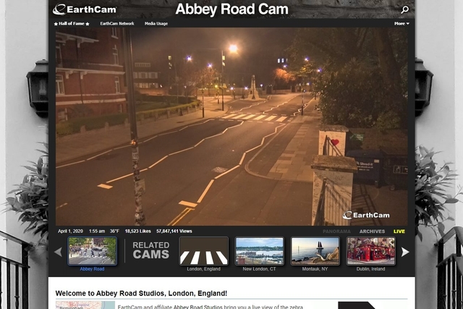Click the New London, CT caption
Viewport: 463px width, 309px height.
[x=259, y=268]
